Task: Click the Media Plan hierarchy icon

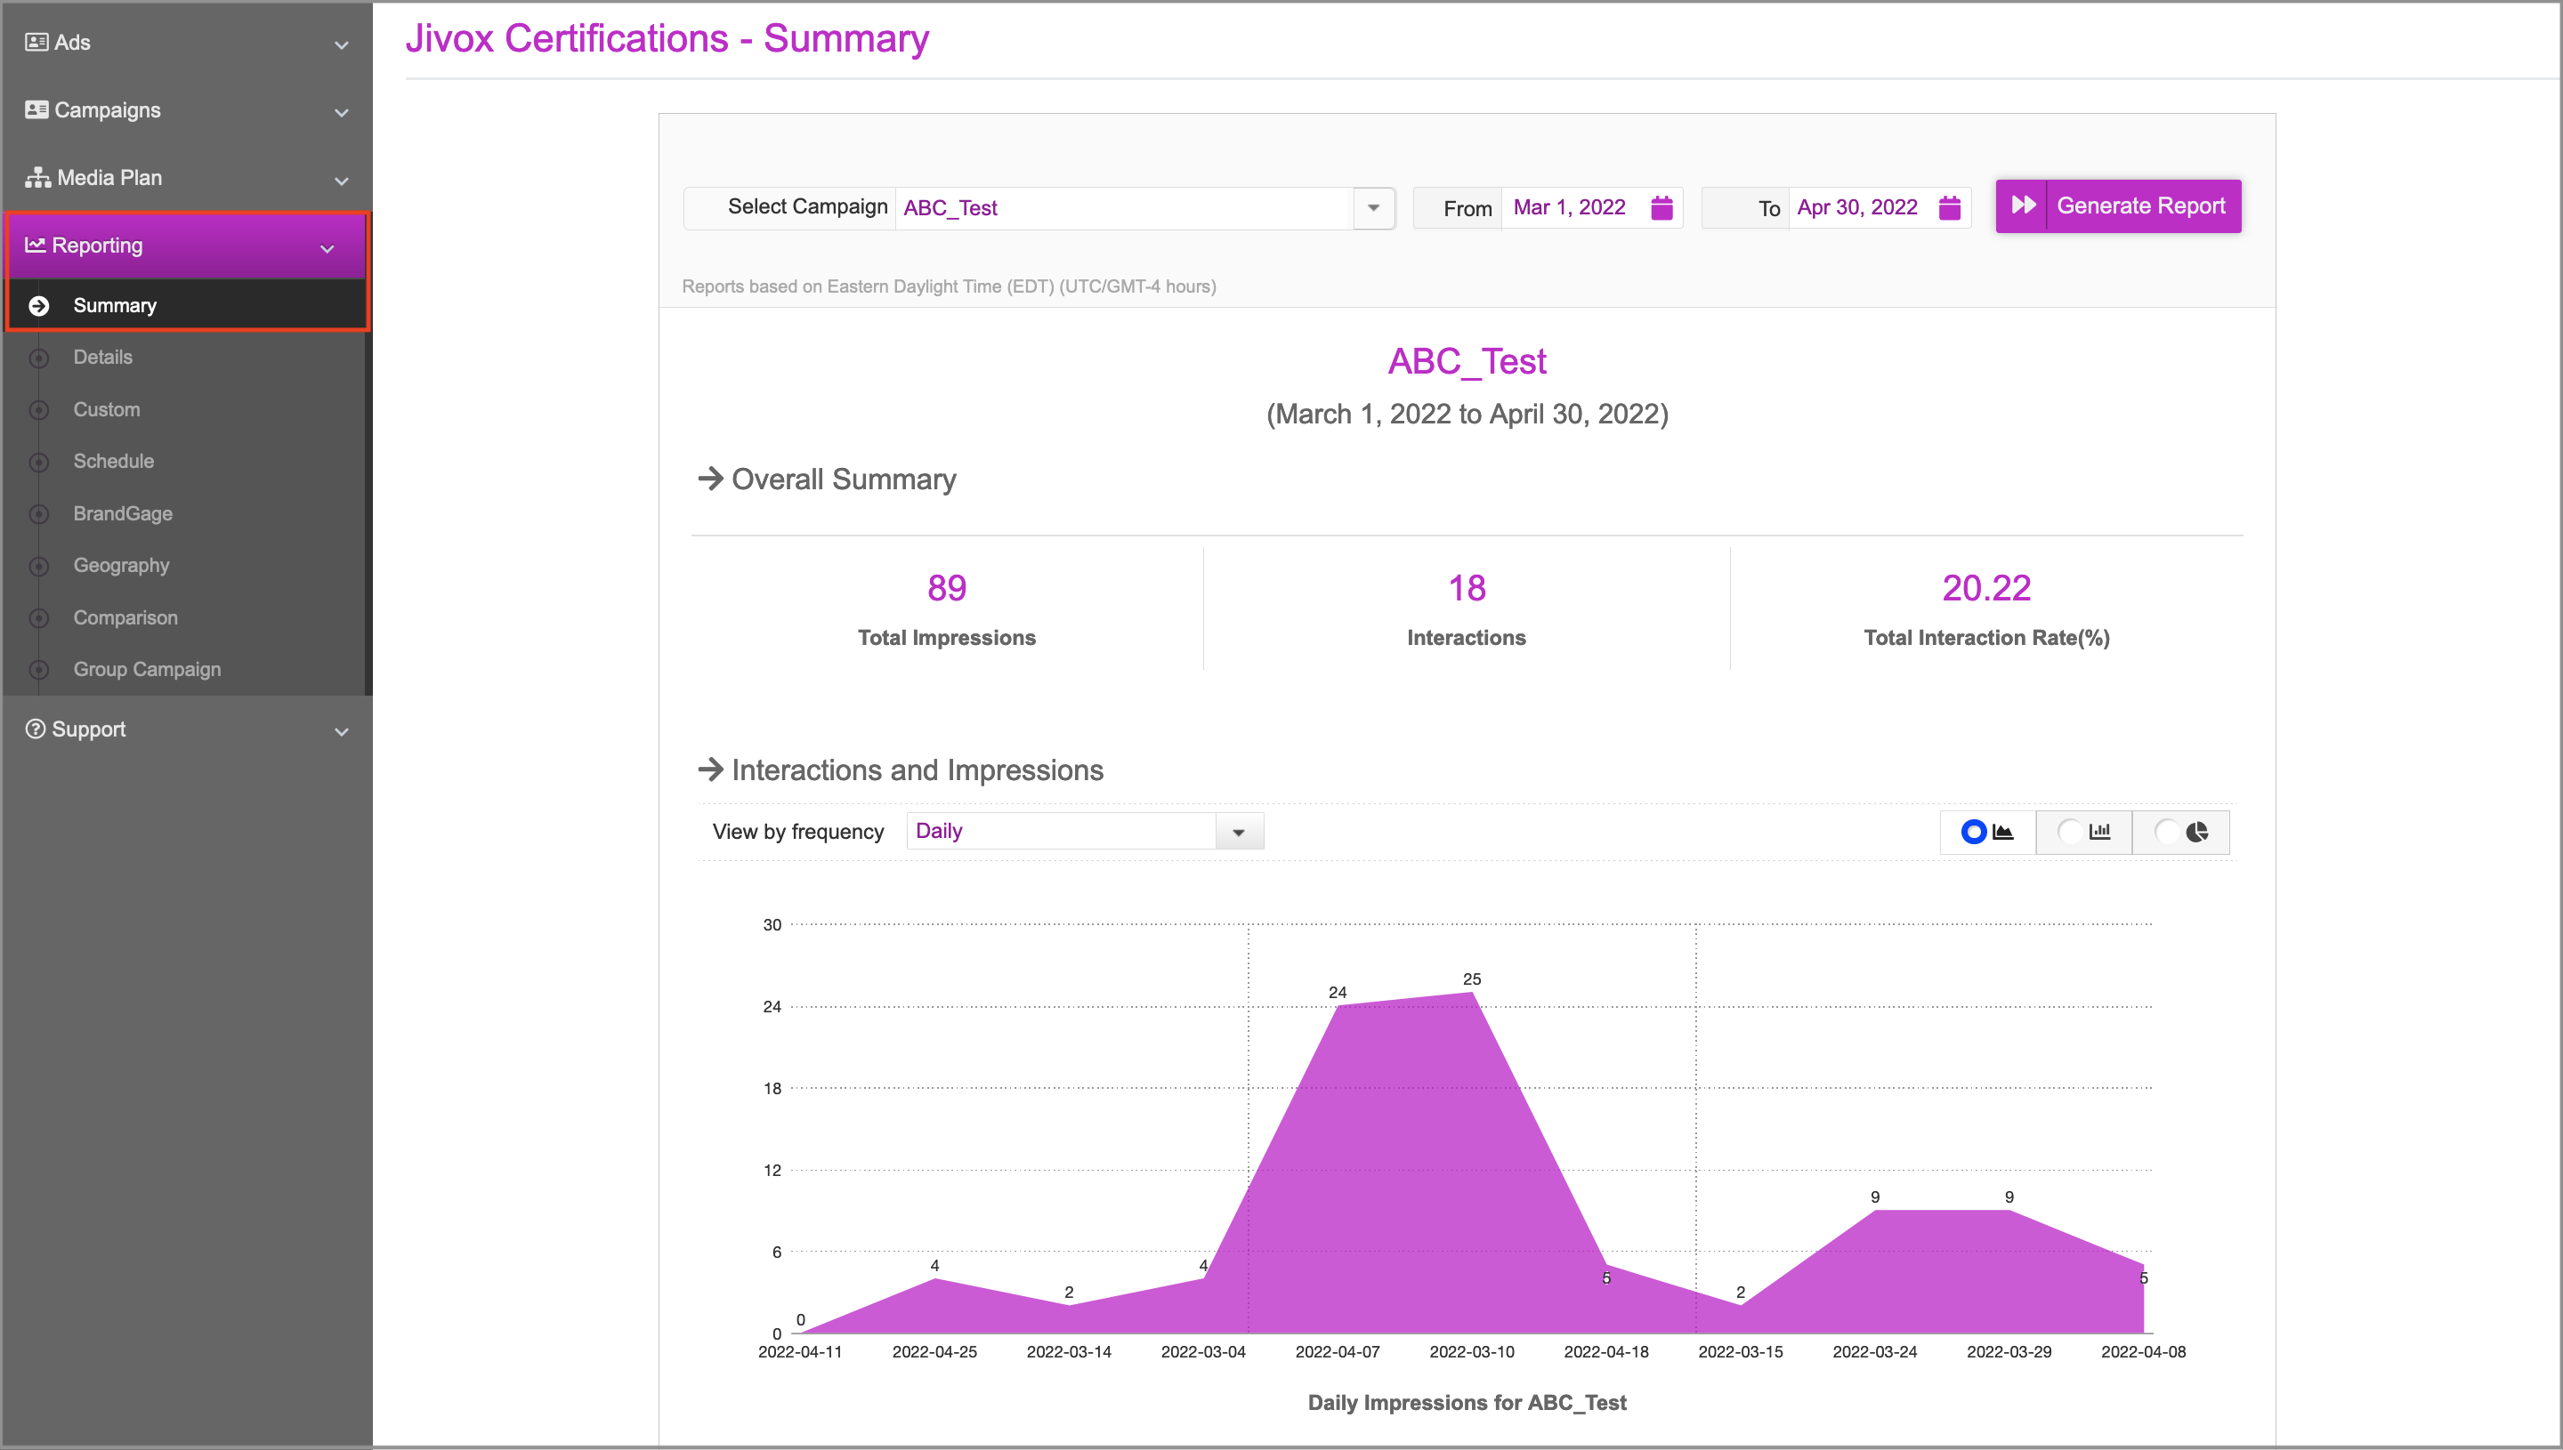Action: point(38,177)
